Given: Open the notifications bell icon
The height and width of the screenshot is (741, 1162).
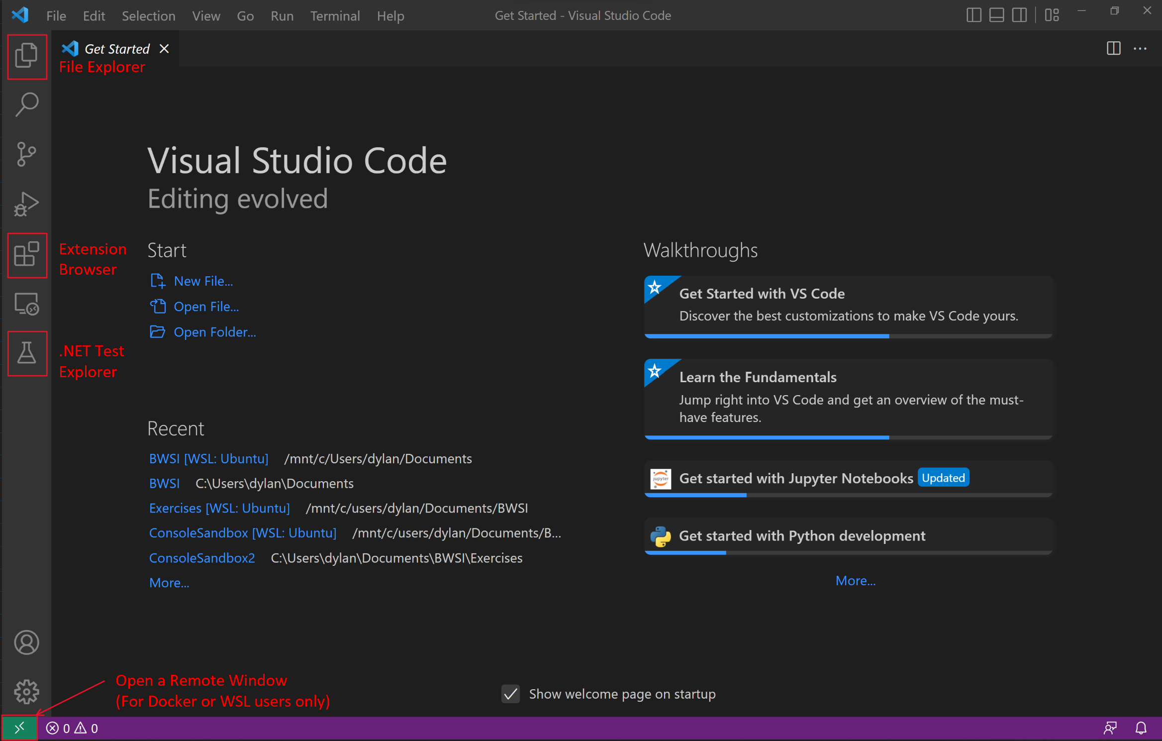Looking at the screenshot, I should click(1141, 729).
